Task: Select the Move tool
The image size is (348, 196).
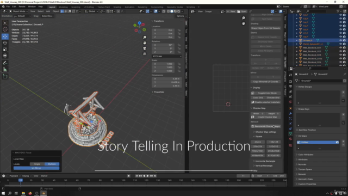Action: (5, 36)
